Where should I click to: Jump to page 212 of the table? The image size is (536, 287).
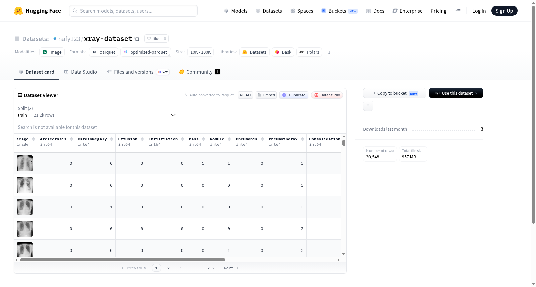click(x=211, y=268)
